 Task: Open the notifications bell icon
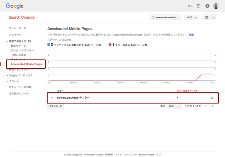(207, 6)
